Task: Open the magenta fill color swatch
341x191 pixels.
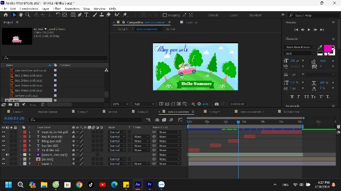Action: [327, 48]
